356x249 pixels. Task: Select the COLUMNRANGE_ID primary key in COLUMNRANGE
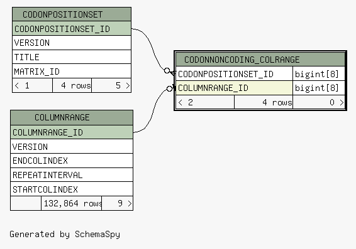pyautogui.click(x=72, y=132)
